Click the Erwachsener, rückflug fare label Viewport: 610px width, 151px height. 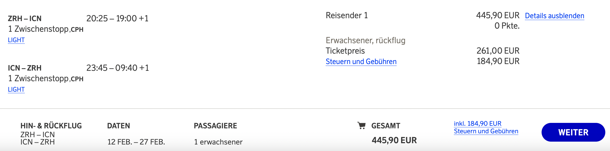click(365, 40)
